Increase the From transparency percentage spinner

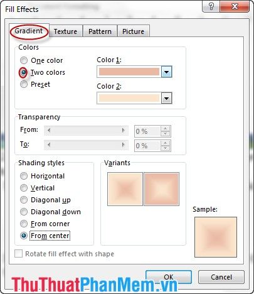pyautogui.click(x=166, y=129)
